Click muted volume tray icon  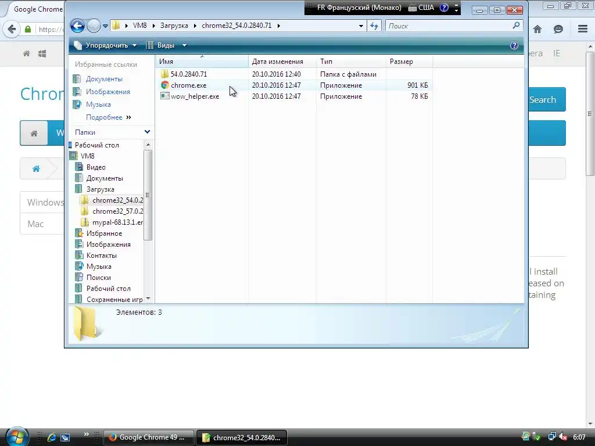563,437
